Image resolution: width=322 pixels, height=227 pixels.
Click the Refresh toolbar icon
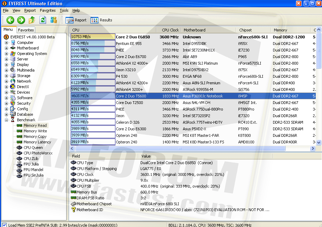43,20
